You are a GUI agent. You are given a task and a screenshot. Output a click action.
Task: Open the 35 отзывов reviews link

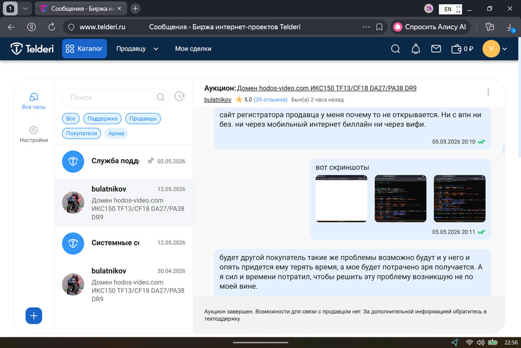tap(270, 100)
